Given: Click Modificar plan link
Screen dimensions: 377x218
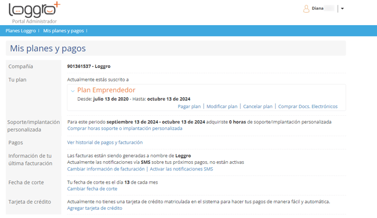Looking at the screenshot, I should tap(222, 107).
